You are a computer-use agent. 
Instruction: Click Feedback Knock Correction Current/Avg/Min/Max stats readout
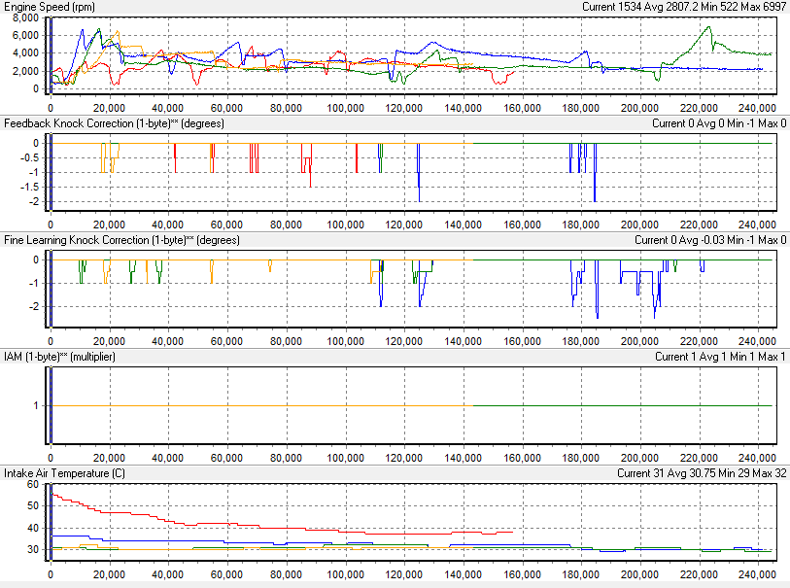coord(719,123)
